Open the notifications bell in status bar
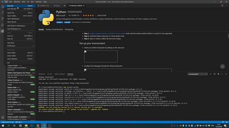This screenshot has height=128, width=229. coord(226,122)
